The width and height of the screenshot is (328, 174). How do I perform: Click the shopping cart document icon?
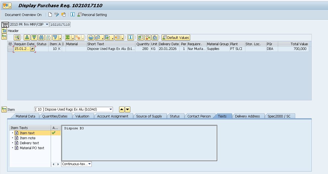point(5,25)
